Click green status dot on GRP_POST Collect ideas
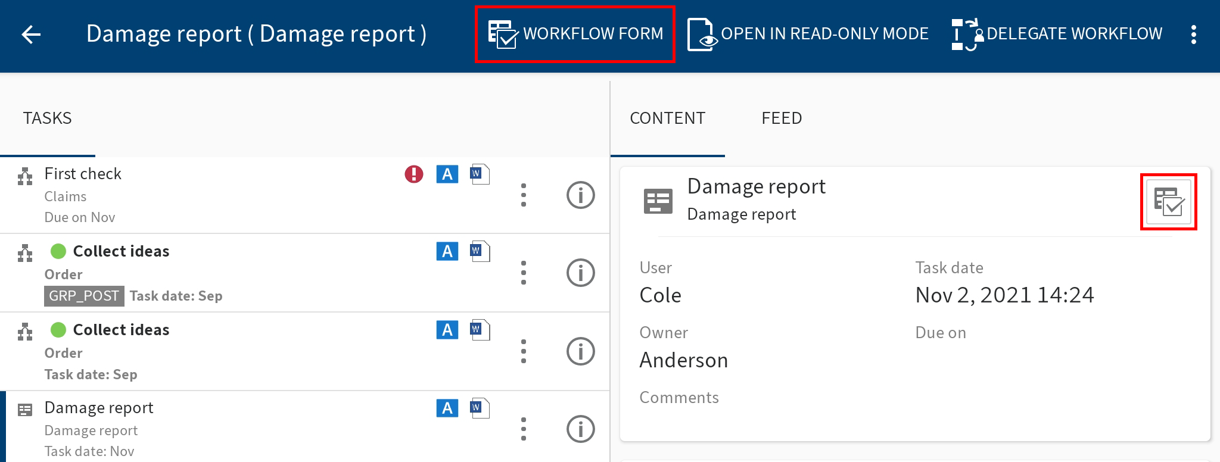Screen dimensions: 1220x462 [x=58, y=251]
